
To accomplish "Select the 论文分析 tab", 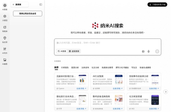I will click(x=95, y=67).
